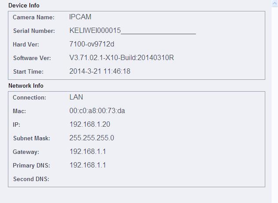Click the LAN connection value
The image size is (278, 203).
coord(76,97)
